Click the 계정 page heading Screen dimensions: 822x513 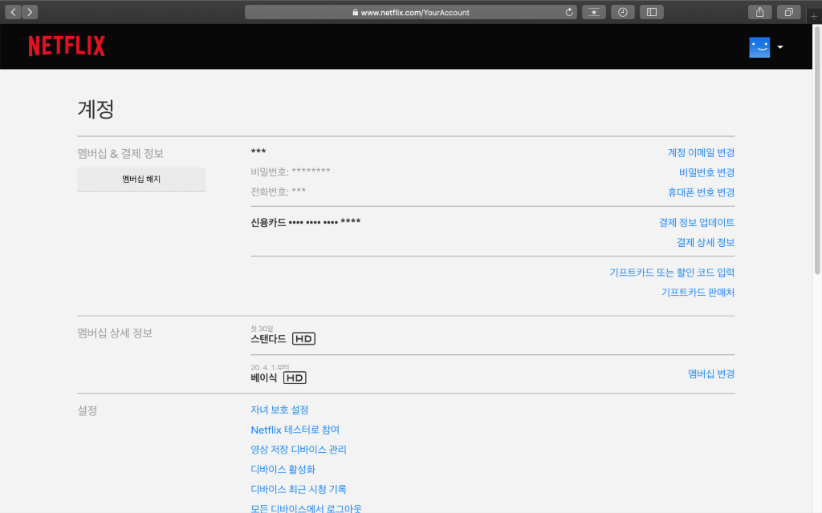[x=96, y=109]
